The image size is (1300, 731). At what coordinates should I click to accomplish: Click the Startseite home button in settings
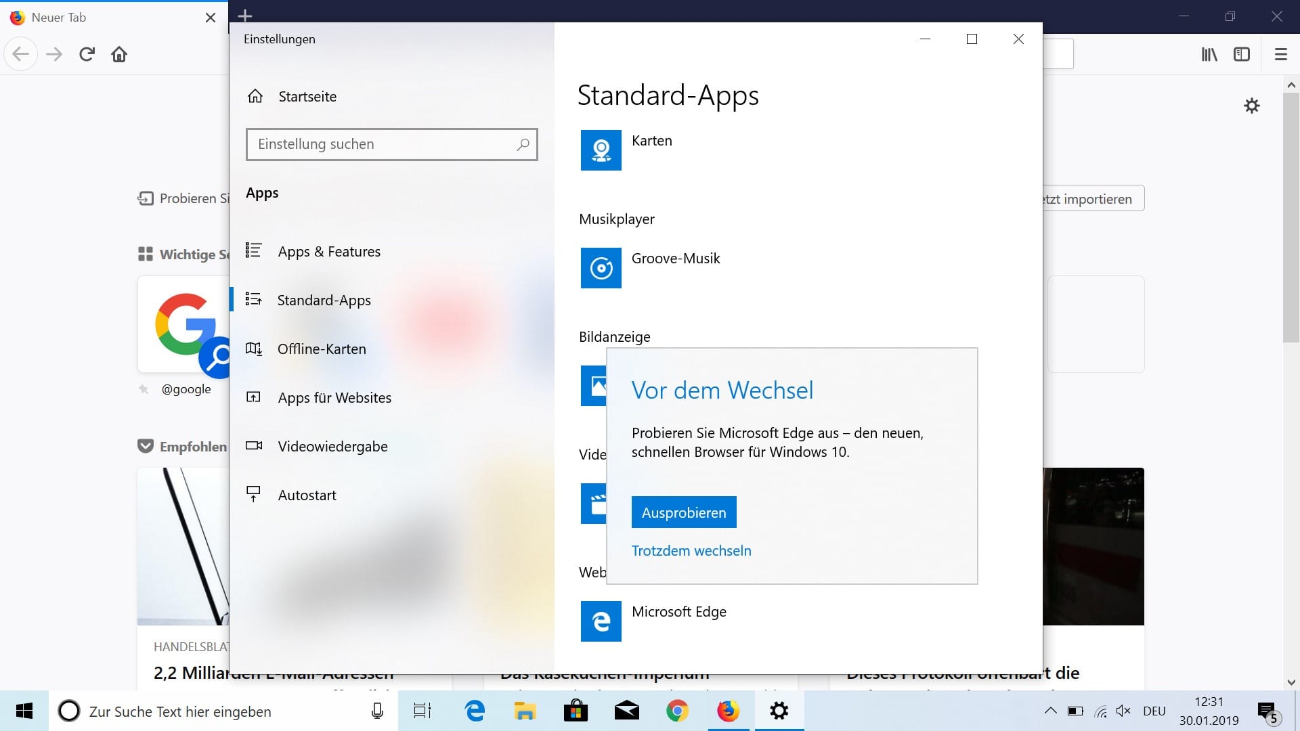[x=306, y=95]
